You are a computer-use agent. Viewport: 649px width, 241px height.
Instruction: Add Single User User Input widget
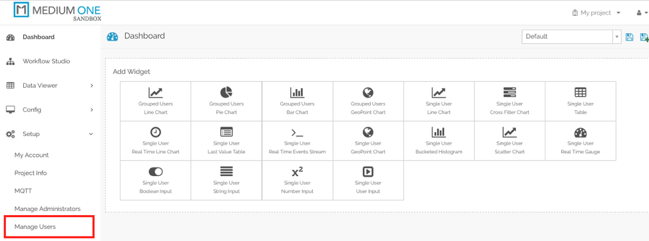pyautogui.click(x=368, y=181)
